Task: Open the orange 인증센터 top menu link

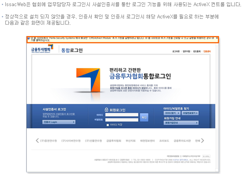Action: (207, 51)
